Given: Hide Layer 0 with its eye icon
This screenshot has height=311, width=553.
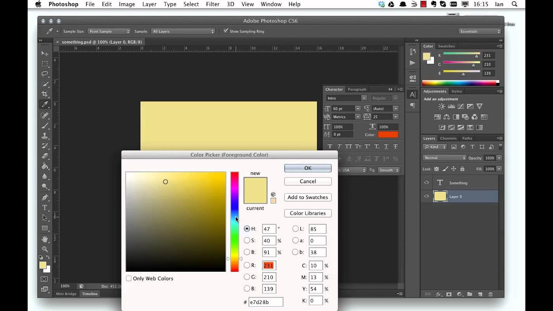Looking at the screenshot, I should 426,197.
